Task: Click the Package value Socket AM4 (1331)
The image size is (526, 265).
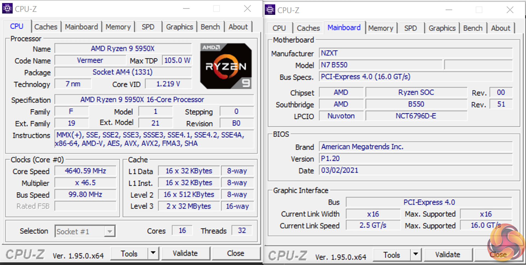Action: (x=123, y=72)
